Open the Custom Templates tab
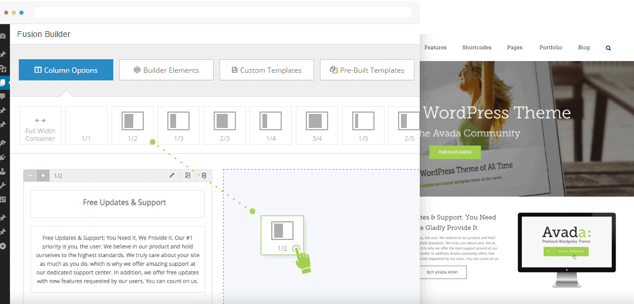This screenshot has height=304, width=634. pos(267,70)
